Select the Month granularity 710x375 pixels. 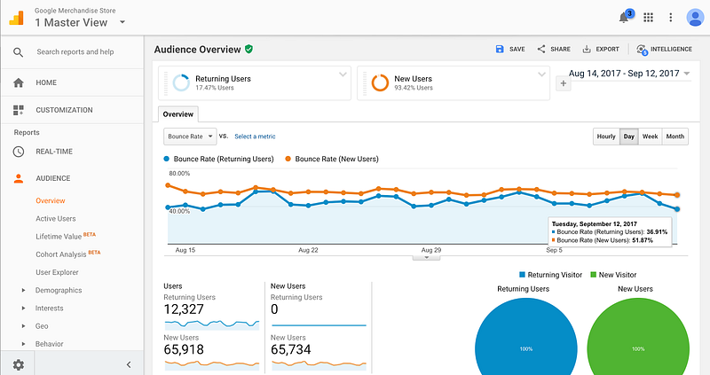pyautogui.click(x=675, y=137)
